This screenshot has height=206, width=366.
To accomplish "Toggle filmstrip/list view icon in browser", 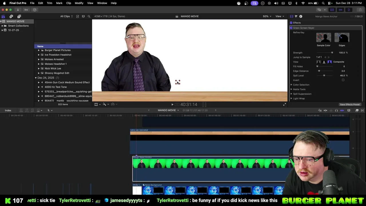I will click(x=83, y=16).
